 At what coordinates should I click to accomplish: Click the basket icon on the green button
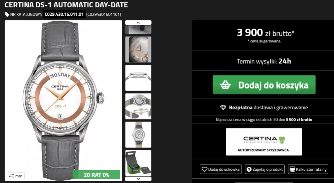click(225, 85)
